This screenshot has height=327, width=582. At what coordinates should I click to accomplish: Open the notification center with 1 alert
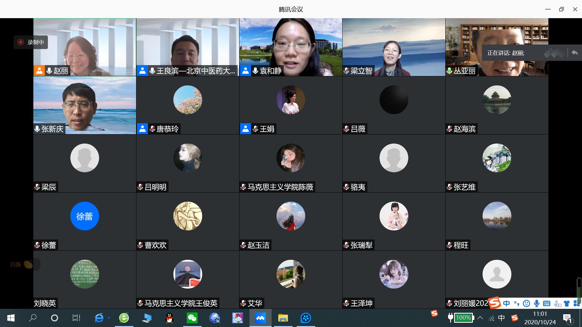567,319
